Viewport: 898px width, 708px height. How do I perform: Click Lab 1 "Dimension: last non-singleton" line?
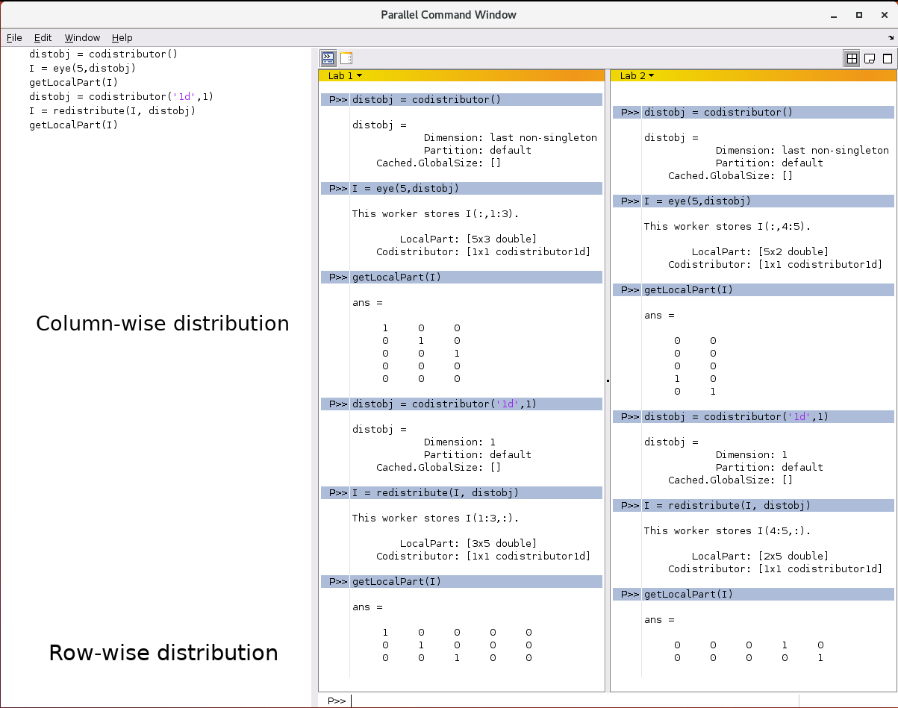(x=511, y=137)
